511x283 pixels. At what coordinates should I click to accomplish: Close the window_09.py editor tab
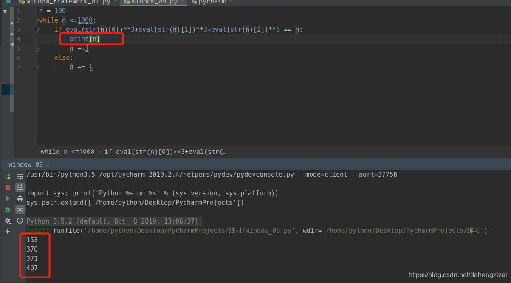click(182, 2)
